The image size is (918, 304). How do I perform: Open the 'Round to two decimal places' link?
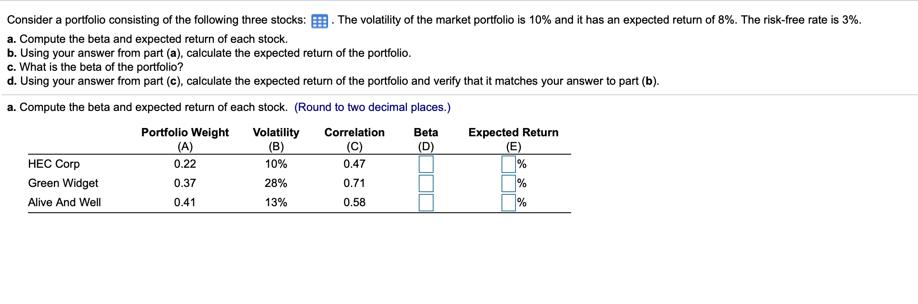point(373,107)
